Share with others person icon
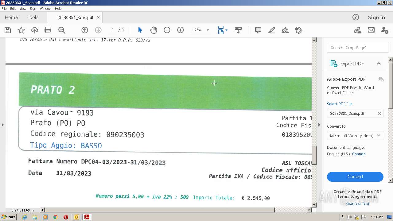The image size is (393, 221). 384,30
